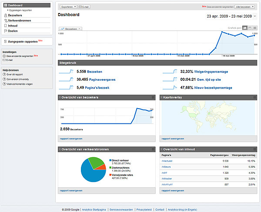Open the /nl/tracker page link
Viewport: 261px width, 212px height.
(167, 179)
